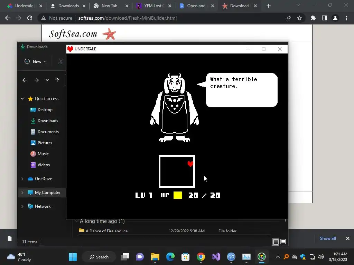Toggle the Chrome side panel
Screen dimensions: 354x265
point(324,18)
